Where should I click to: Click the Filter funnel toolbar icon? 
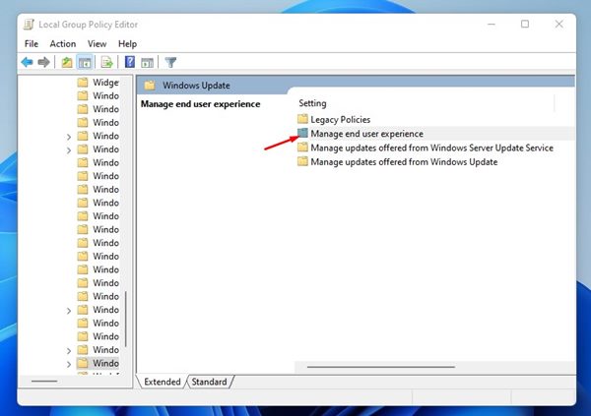point(170,62)
